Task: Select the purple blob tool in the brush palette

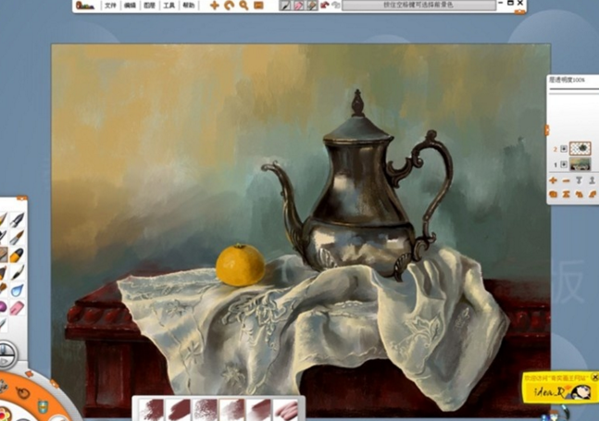Action: coord(3,306)
